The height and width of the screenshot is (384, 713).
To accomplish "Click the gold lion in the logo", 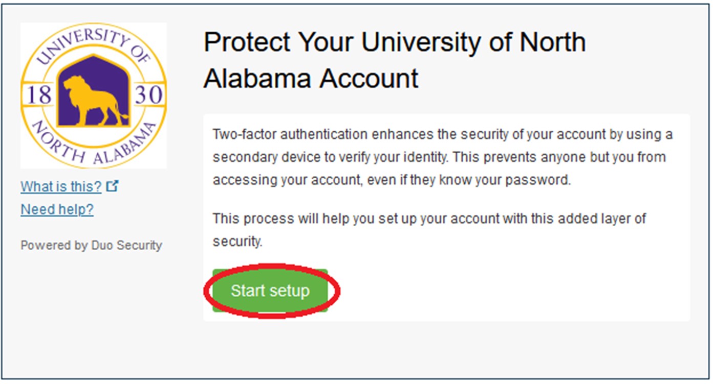I will [x=91, y=100].
